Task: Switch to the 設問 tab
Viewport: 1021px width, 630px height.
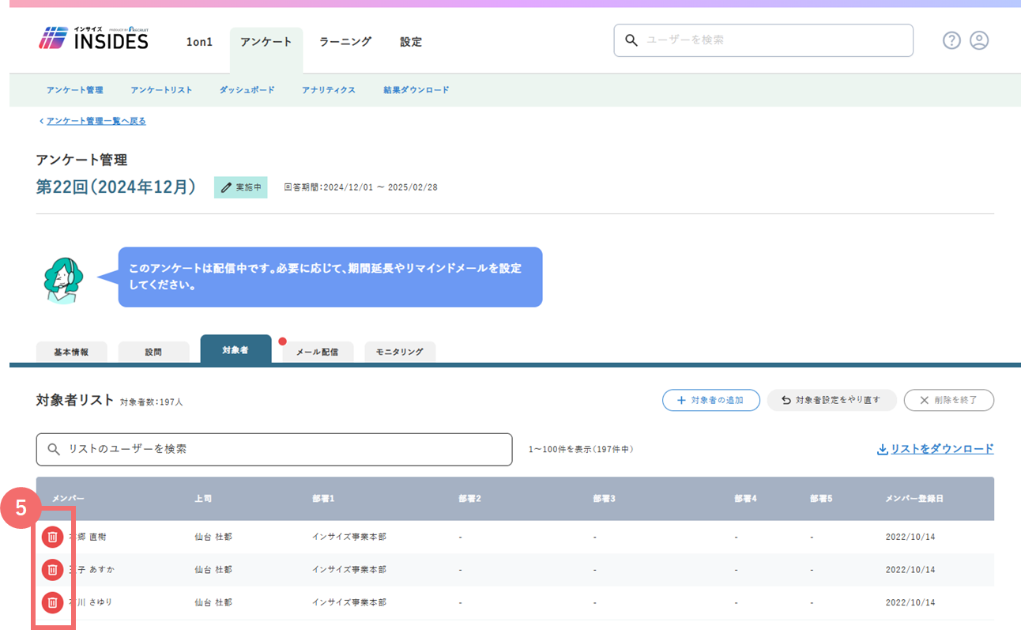Action: tap(154, 352)
